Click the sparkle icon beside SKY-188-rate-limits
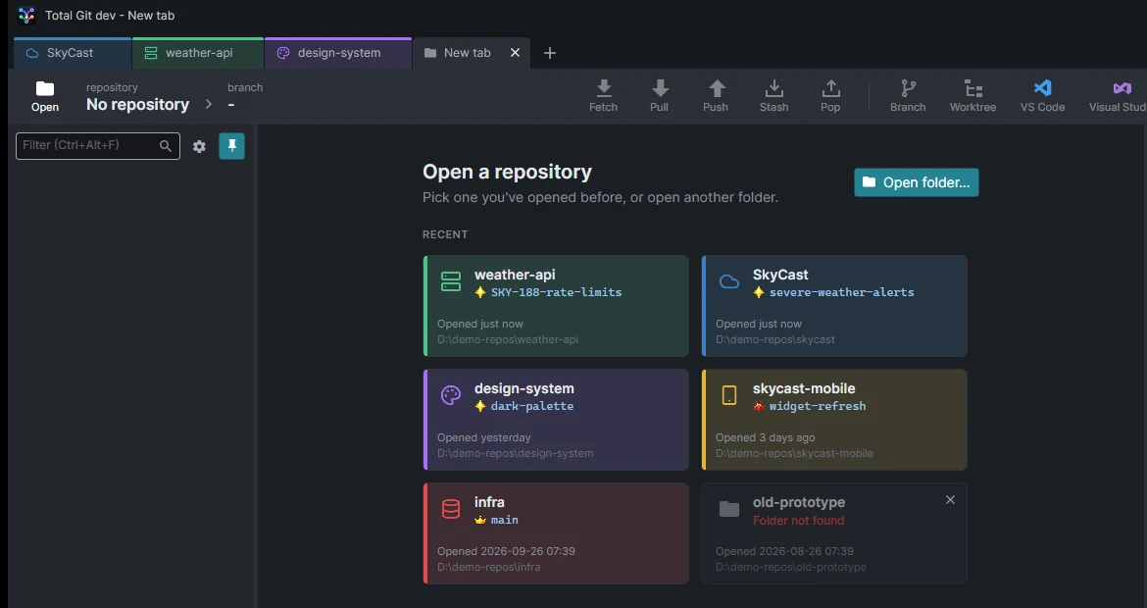Screen dimensions: 1147x608 (x=479, y=292)
